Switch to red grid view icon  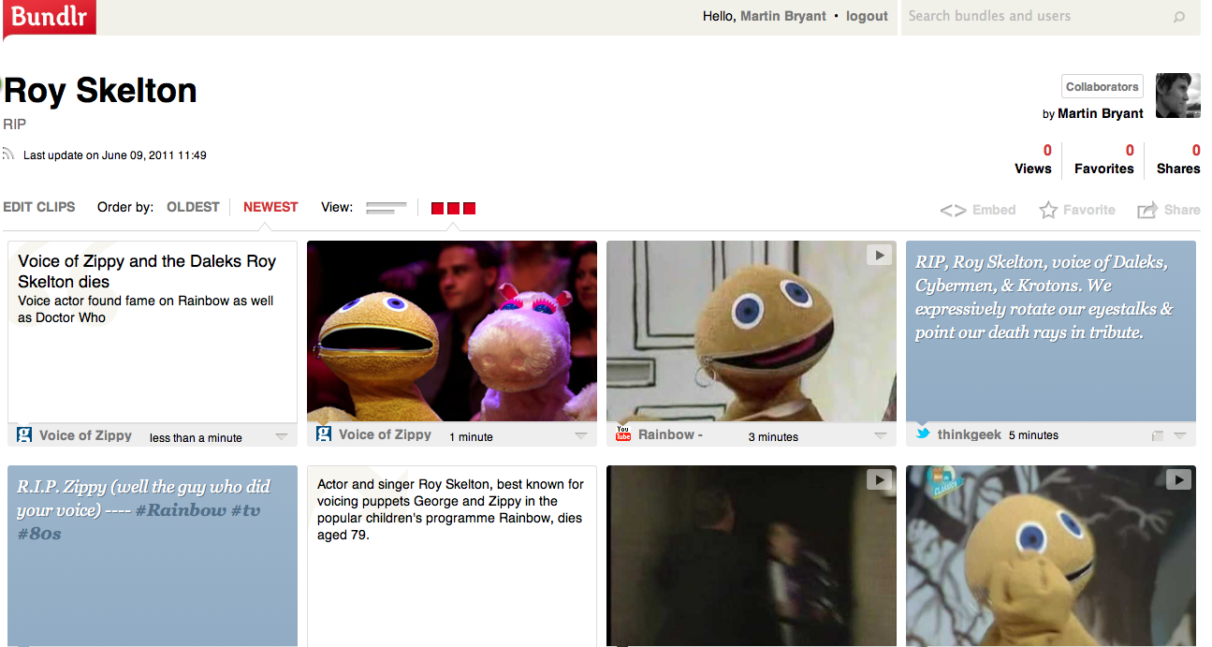coord(453,208)
